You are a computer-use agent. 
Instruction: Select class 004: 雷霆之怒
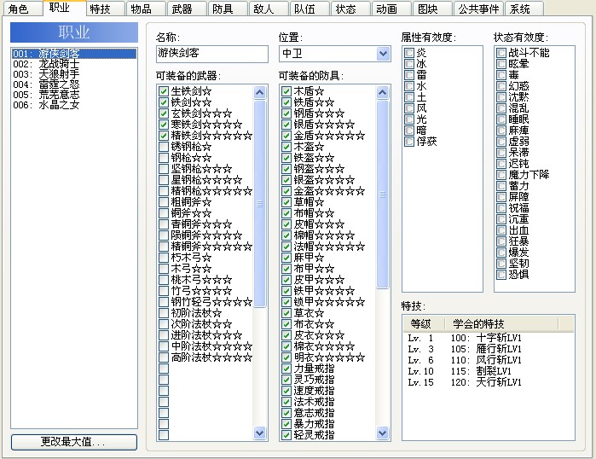point(74,84)
